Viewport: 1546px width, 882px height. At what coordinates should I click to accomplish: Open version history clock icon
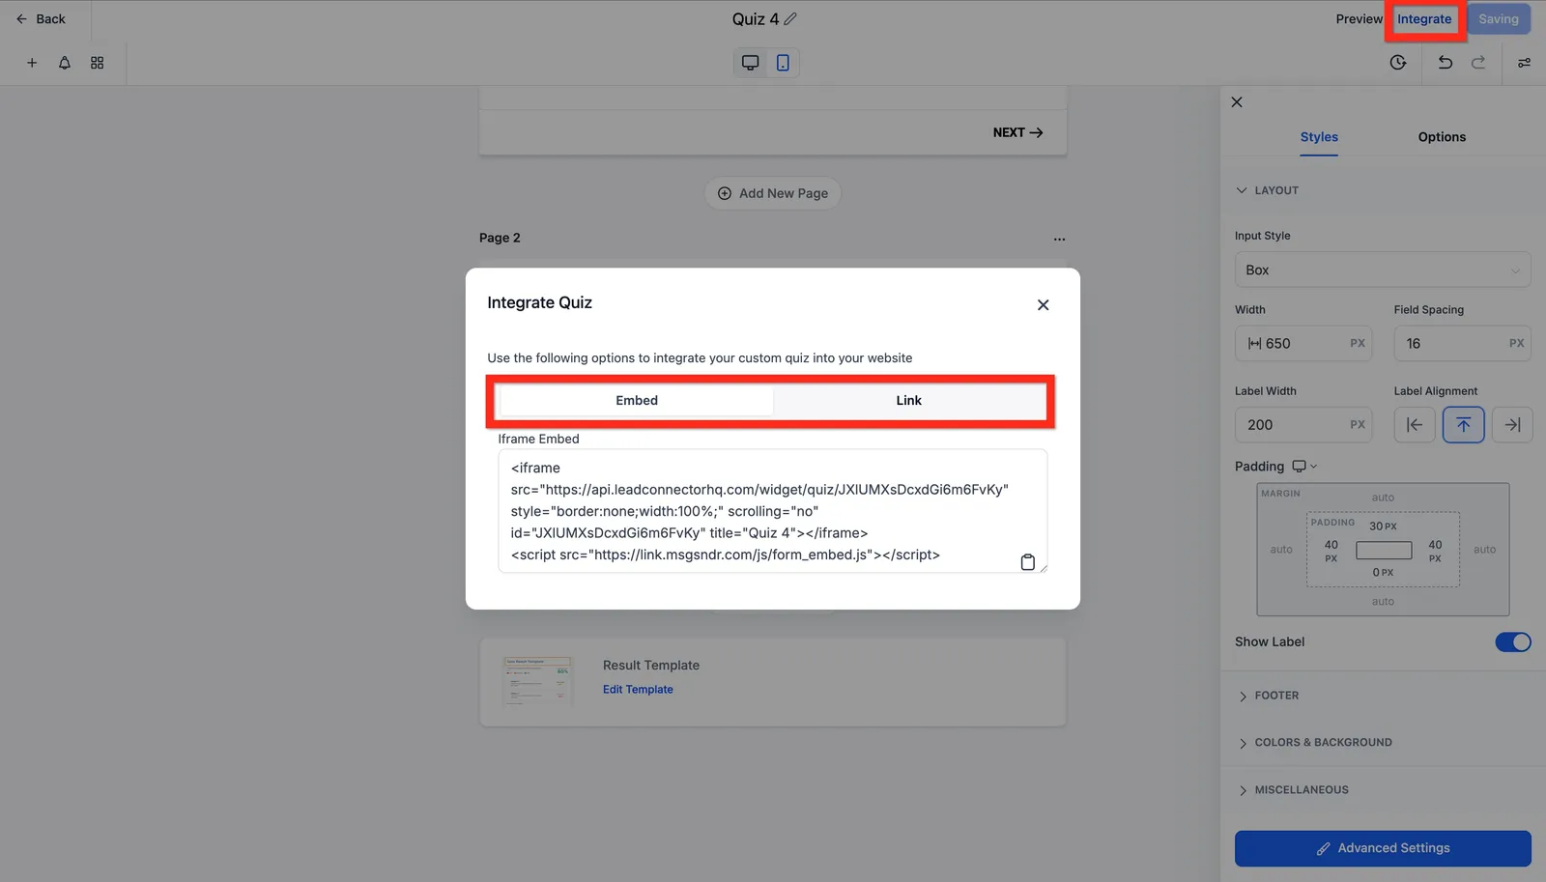click(x=1398, y=63)
